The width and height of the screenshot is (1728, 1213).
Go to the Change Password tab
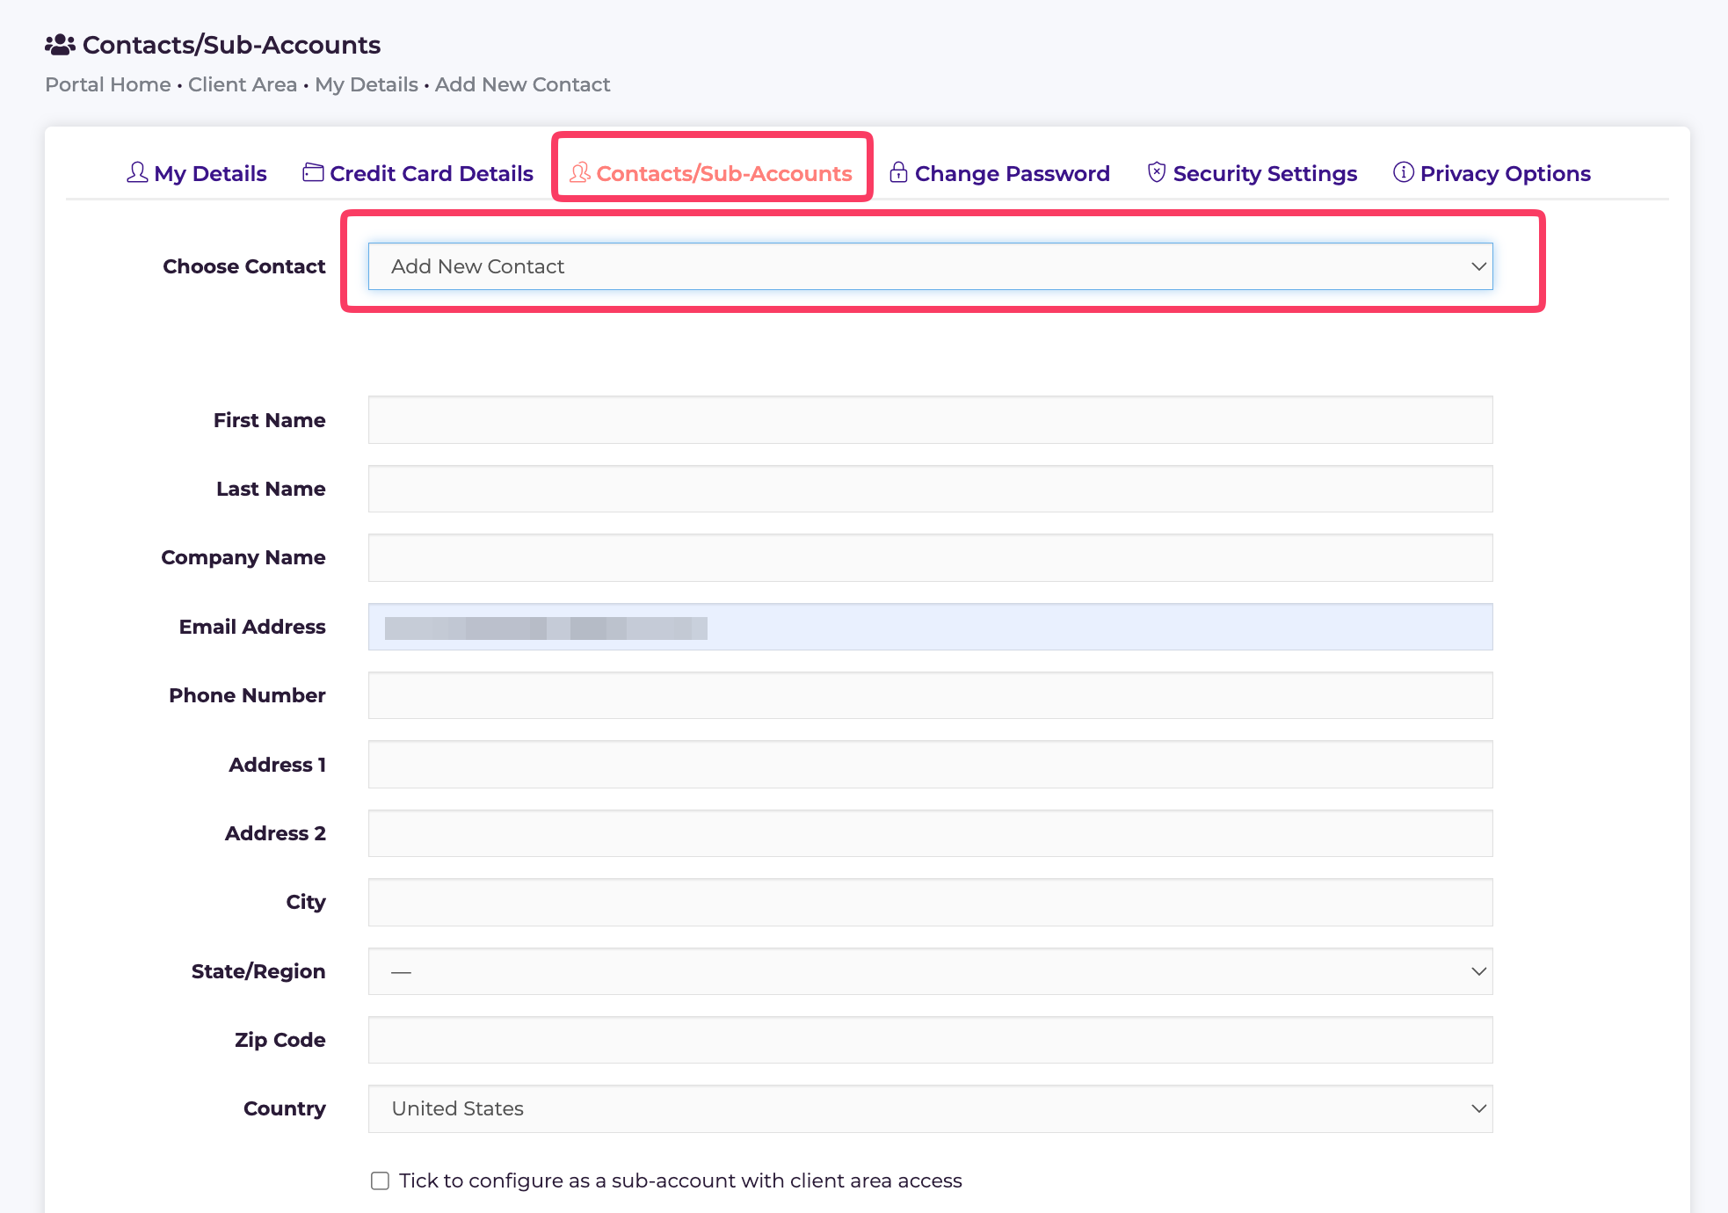click(999, 173)
